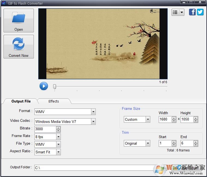Click the Trim End input field
207x177 pixels.
(187, 143)
